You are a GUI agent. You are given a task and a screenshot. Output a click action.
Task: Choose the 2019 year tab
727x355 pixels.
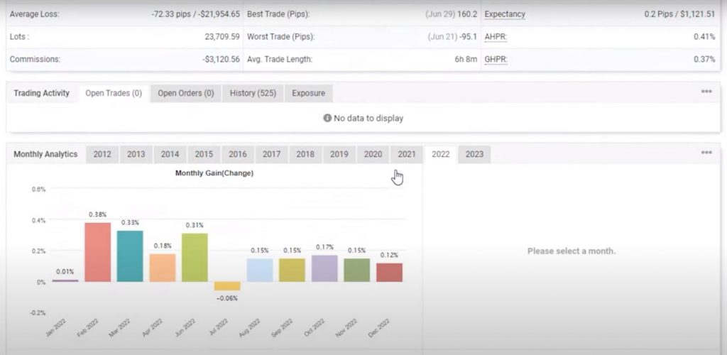tap(339, 154)
